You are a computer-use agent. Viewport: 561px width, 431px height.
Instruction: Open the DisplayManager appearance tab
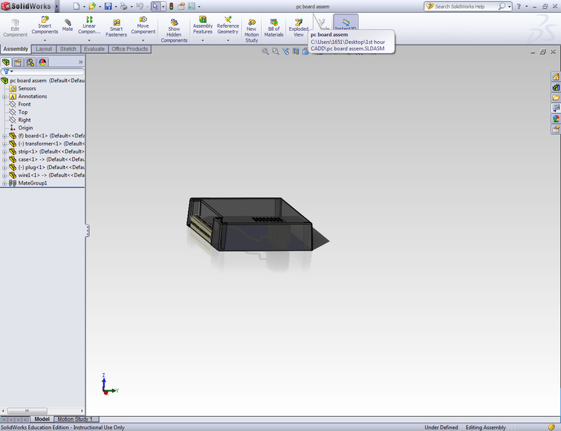[x=42, y=62]
